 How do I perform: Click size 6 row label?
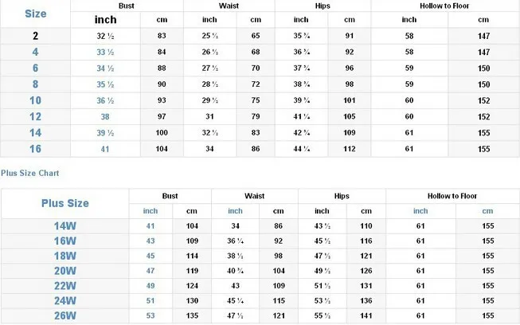click(x=36, y=69)
